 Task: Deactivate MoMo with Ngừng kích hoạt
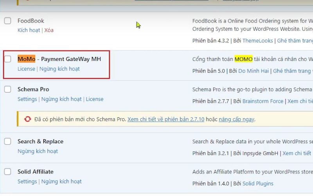pyautogui.click(x=59, y=69)
